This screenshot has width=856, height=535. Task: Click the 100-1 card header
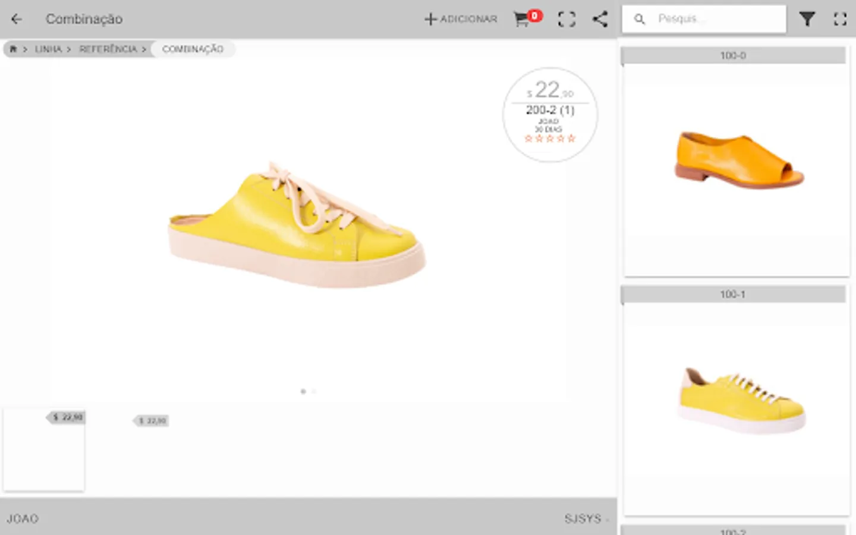point(733,294)
